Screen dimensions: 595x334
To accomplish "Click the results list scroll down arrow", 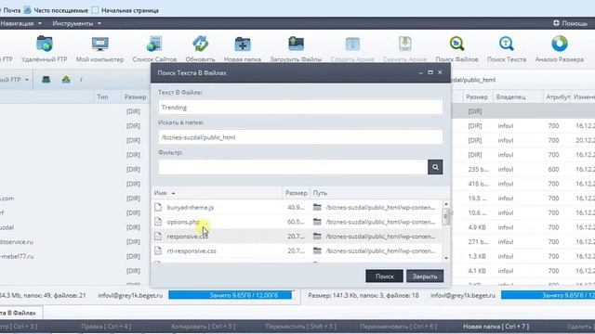I will [446, 258].
